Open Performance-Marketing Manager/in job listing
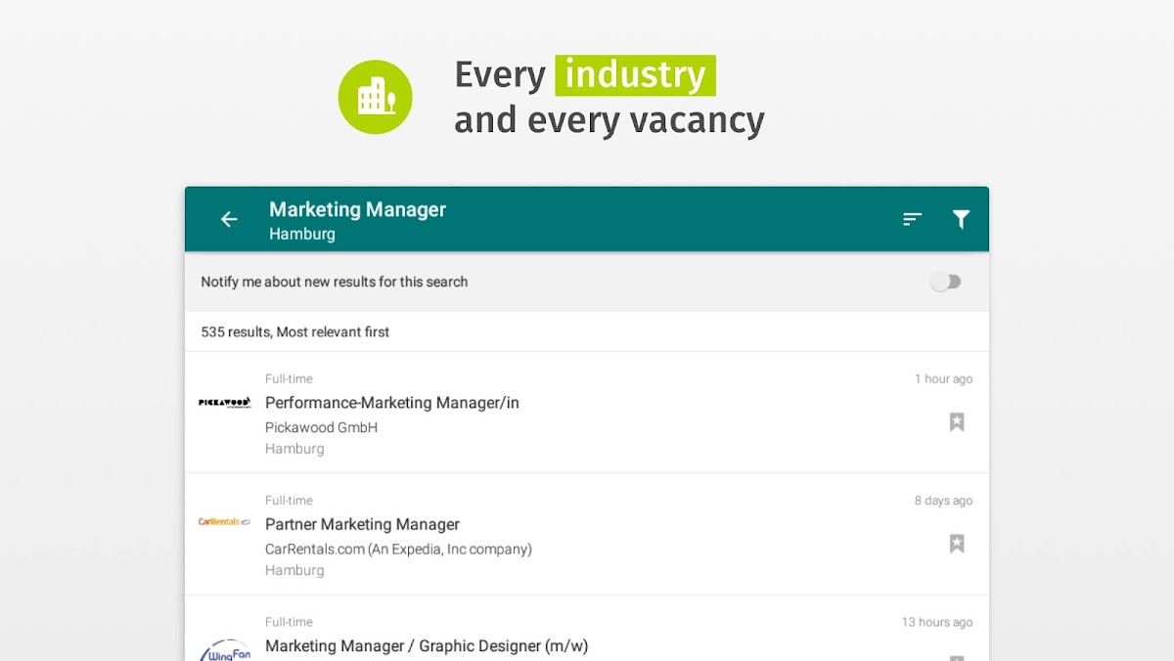The image size is (1174, 661). tap(391, 403)
